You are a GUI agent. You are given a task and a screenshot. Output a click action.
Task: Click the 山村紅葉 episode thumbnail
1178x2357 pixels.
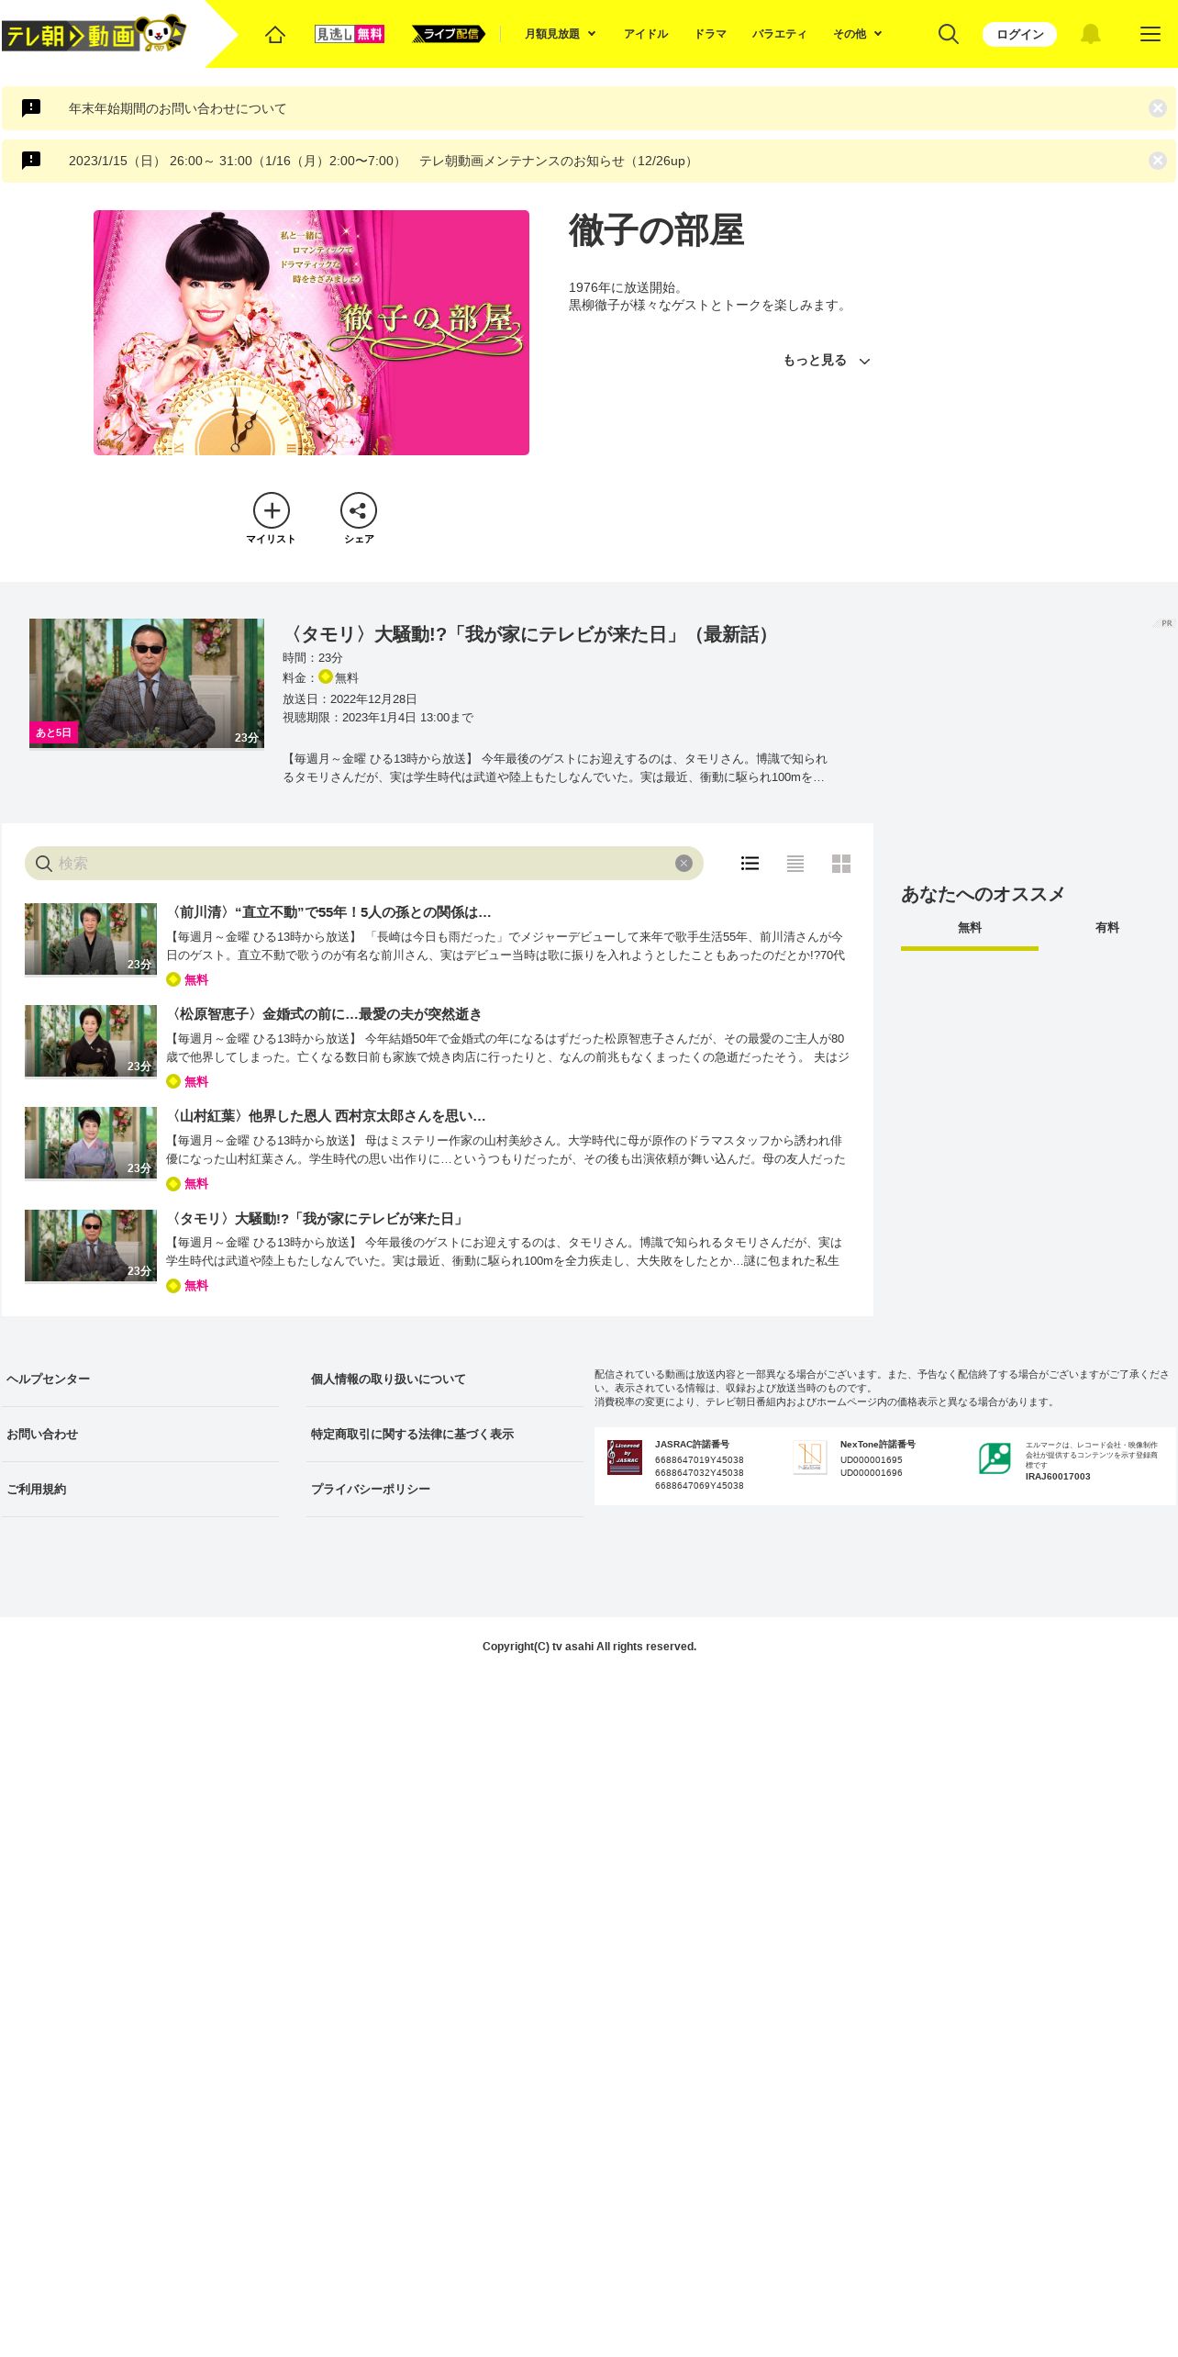(x=91, y=1143)
